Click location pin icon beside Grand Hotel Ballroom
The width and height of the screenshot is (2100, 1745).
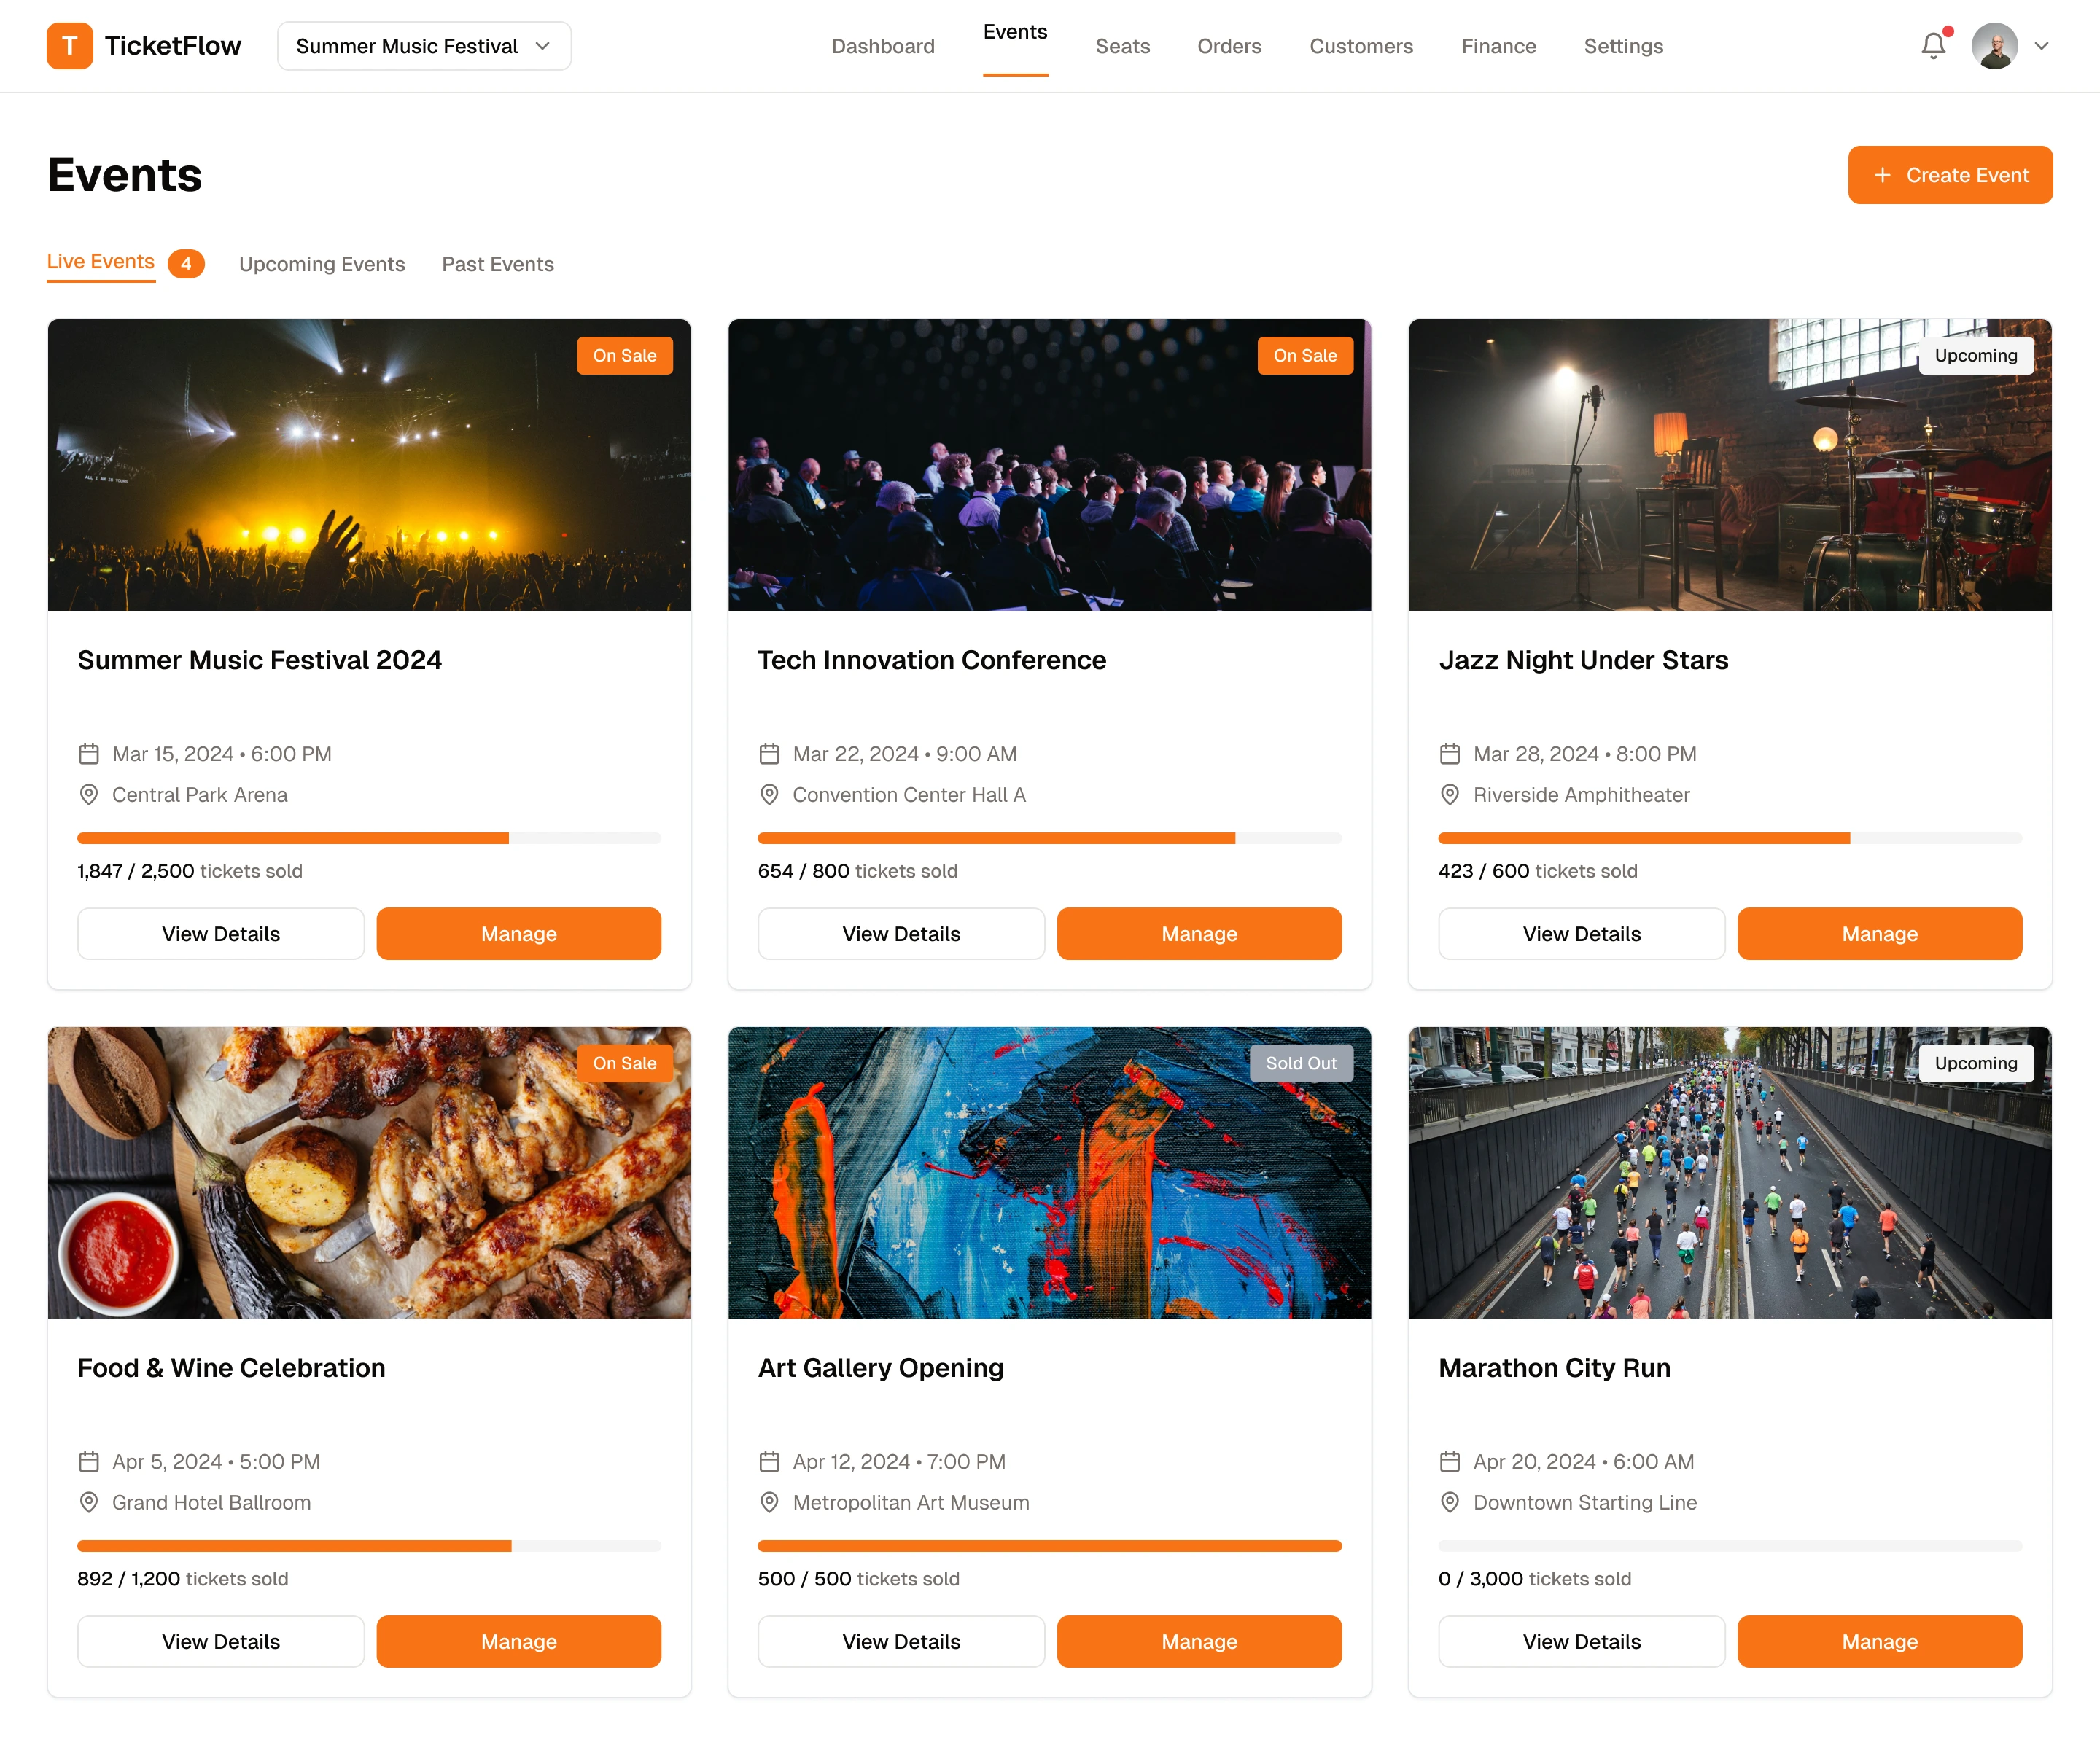point(89,1502)
